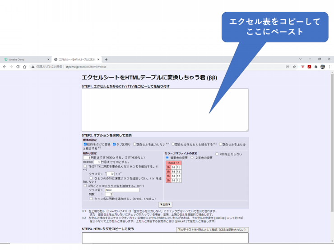Toggle タブ区切り checkbox
Screen dimensions: 334x250
114,144
